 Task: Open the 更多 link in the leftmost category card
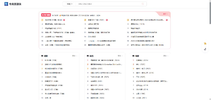coord(74,56)
